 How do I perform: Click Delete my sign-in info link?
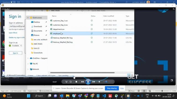pyautogui.click(x=17, y=37)
